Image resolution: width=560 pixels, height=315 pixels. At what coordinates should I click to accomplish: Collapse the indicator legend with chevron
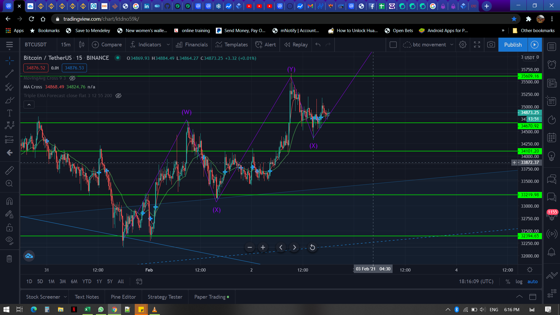29,104
